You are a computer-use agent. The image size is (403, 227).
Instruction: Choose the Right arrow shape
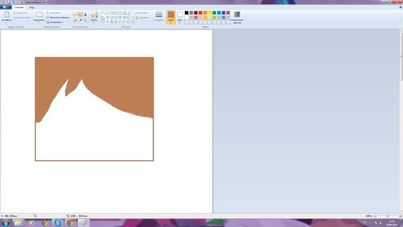click(120, 17)
